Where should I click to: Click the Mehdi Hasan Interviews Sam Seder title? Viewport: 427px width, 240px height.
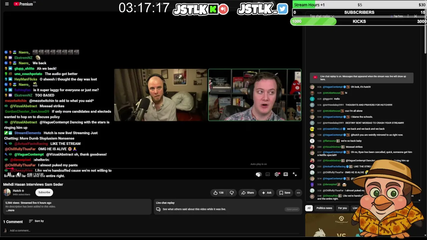(33, 184)
